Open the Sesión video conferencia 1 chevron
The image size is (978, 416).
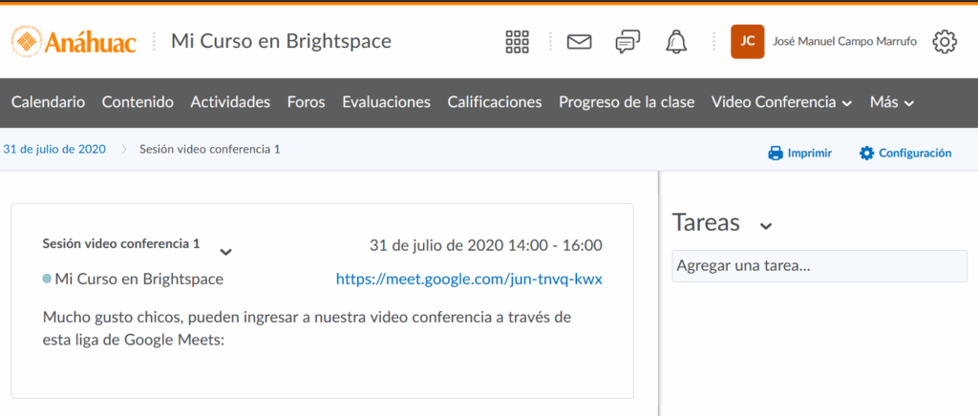[x=225, y=253]
